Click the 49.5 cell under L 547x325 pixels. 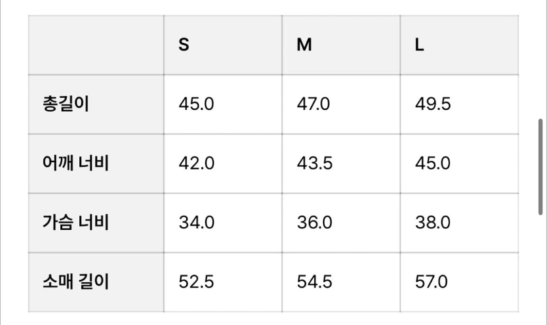pos(433,104)
